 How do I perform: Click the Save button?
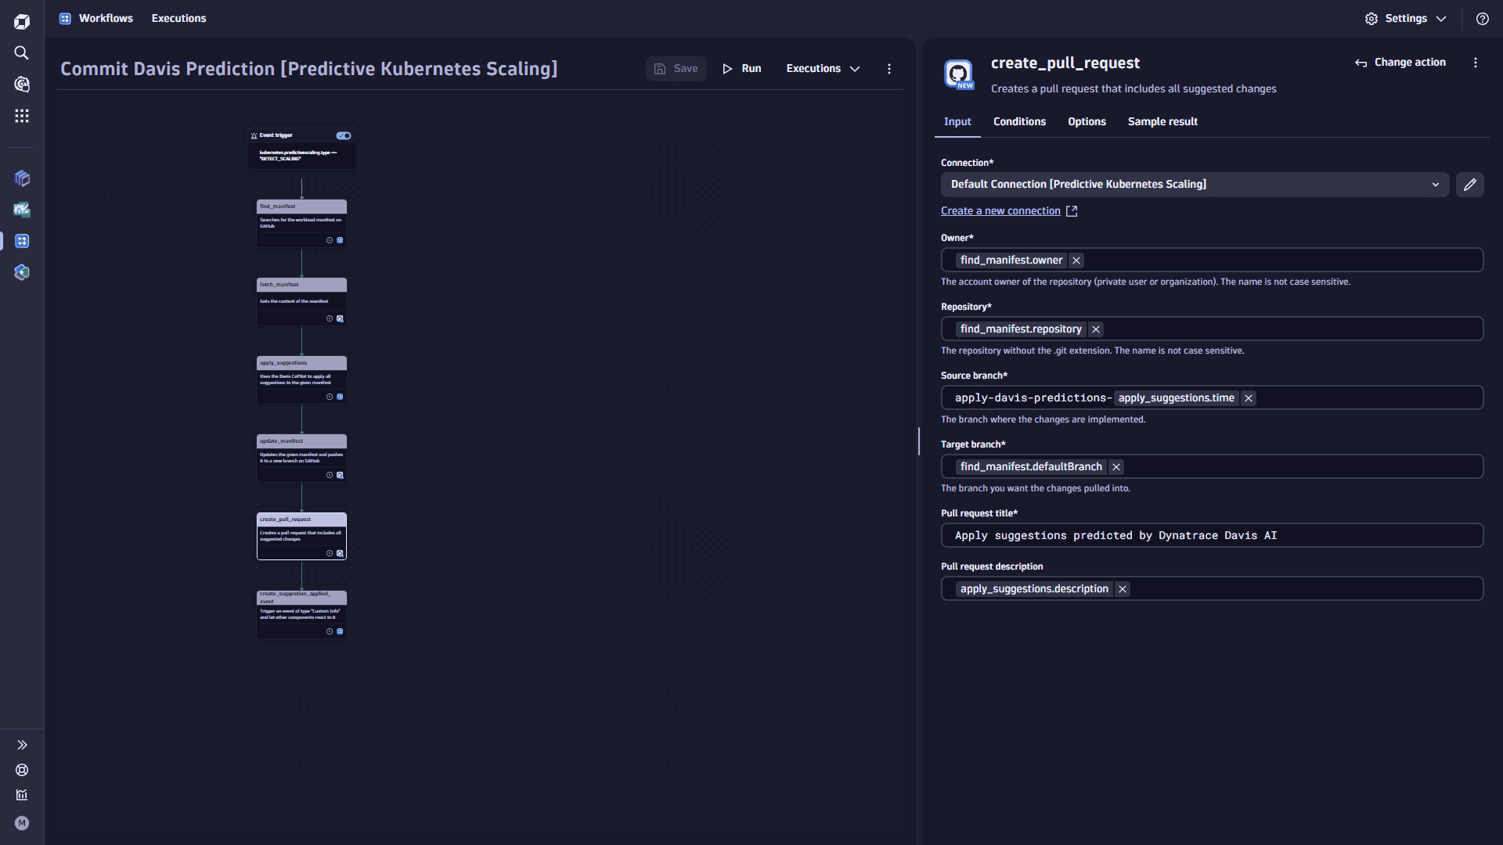point(676,69)
